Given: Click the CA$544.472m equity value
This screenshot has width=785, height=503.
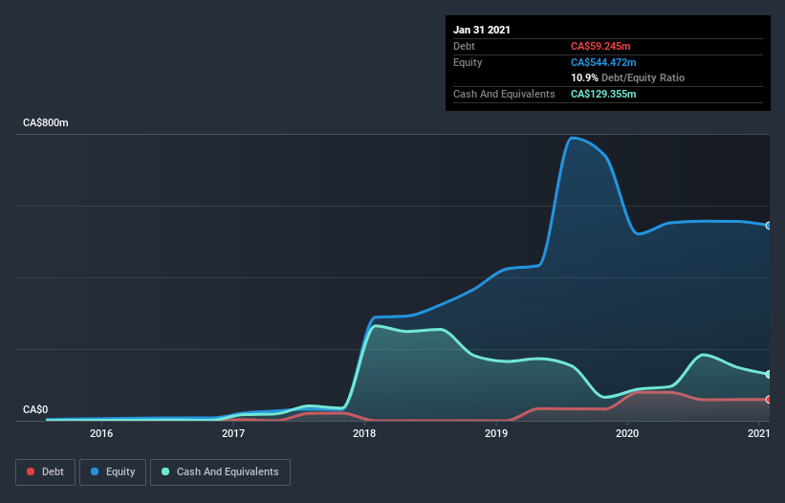Looking at the screenshot, I should (603, 62).
